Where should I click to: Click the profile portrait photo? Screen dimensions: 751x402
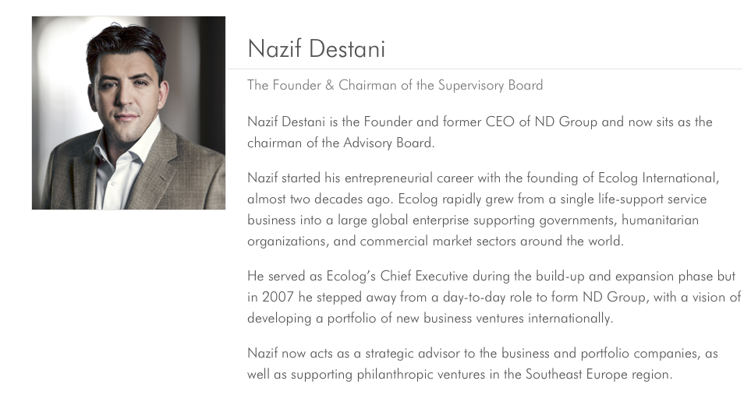click(129, 113)
